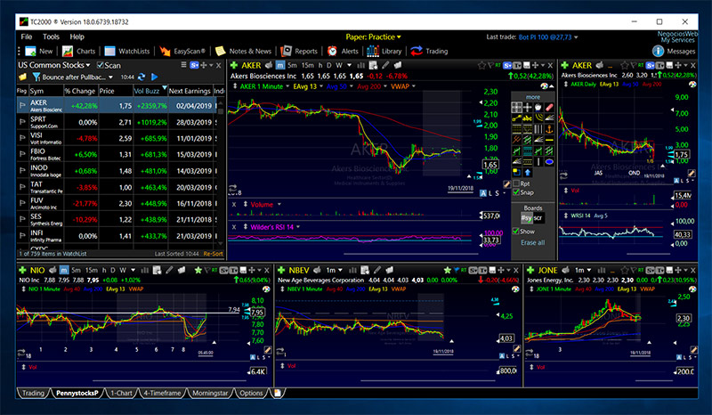Screen dimensions: 712x415
Task: Open the Help menu
Action: tap(77, 37)
